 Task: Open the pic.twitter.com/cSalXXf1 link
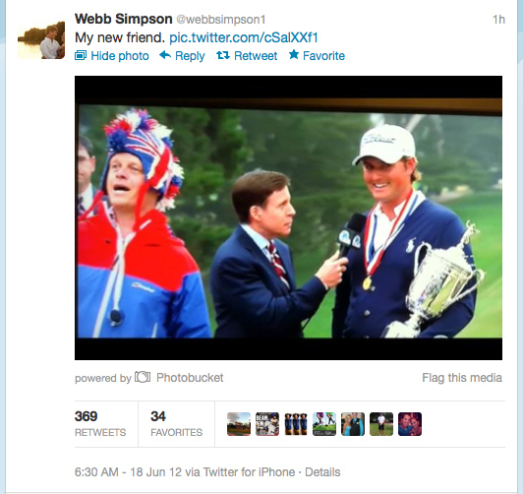coord(244,37)
